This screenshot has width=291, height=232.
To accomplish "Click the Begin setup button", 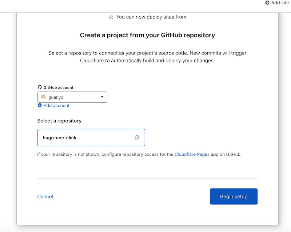I will click(x=234, y=196).
